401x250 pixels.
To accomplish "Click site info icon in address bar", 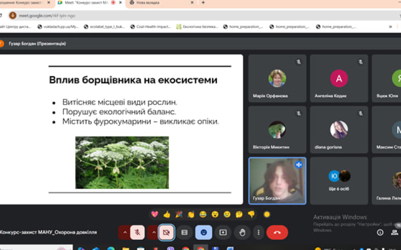I will pos(13,15).
